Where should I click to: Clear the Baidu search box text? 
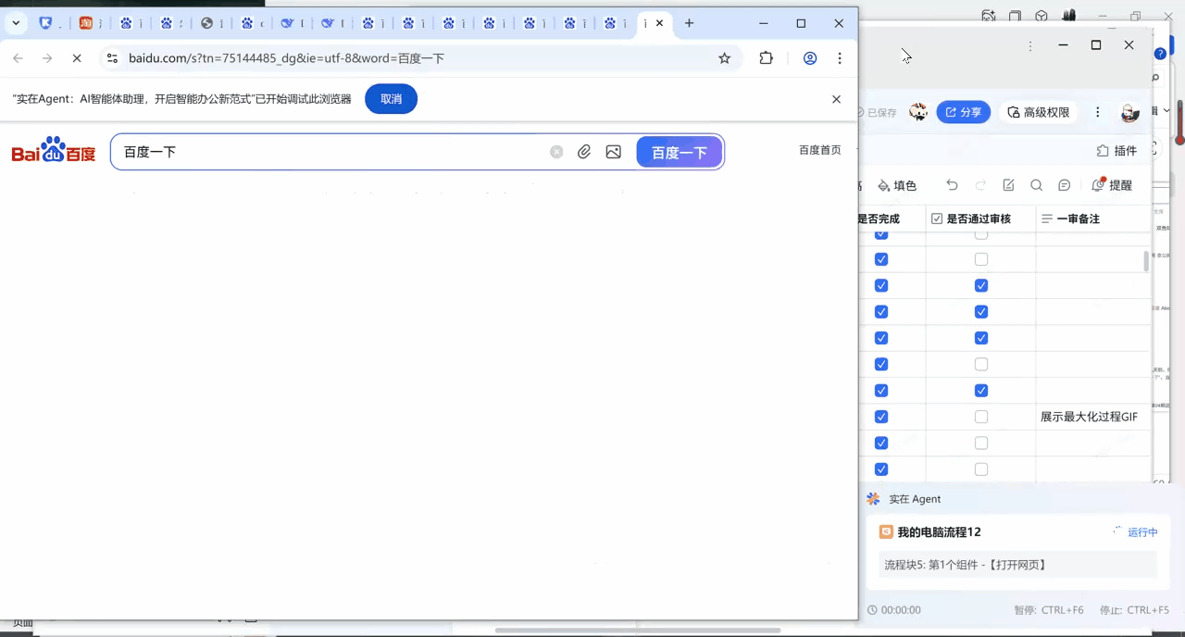pos(556,152)
